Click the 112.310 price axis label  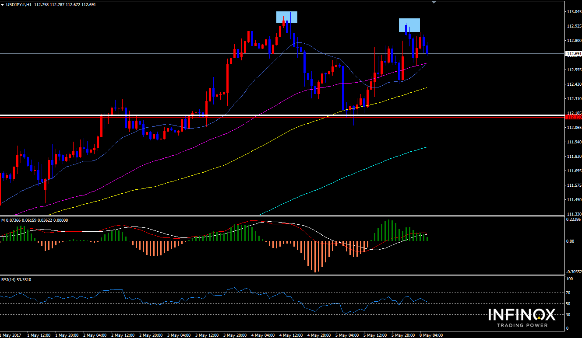pos(573,98)
